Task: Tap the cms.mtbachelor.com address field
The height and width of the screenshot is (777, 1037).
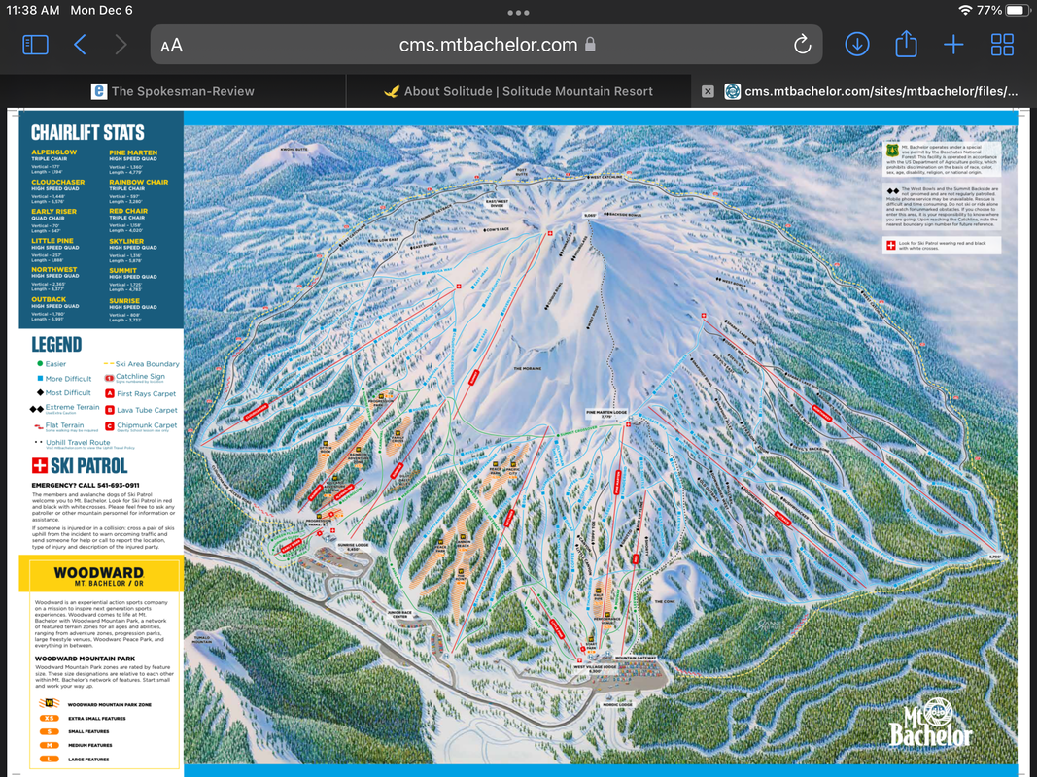Action: [486, 45]
